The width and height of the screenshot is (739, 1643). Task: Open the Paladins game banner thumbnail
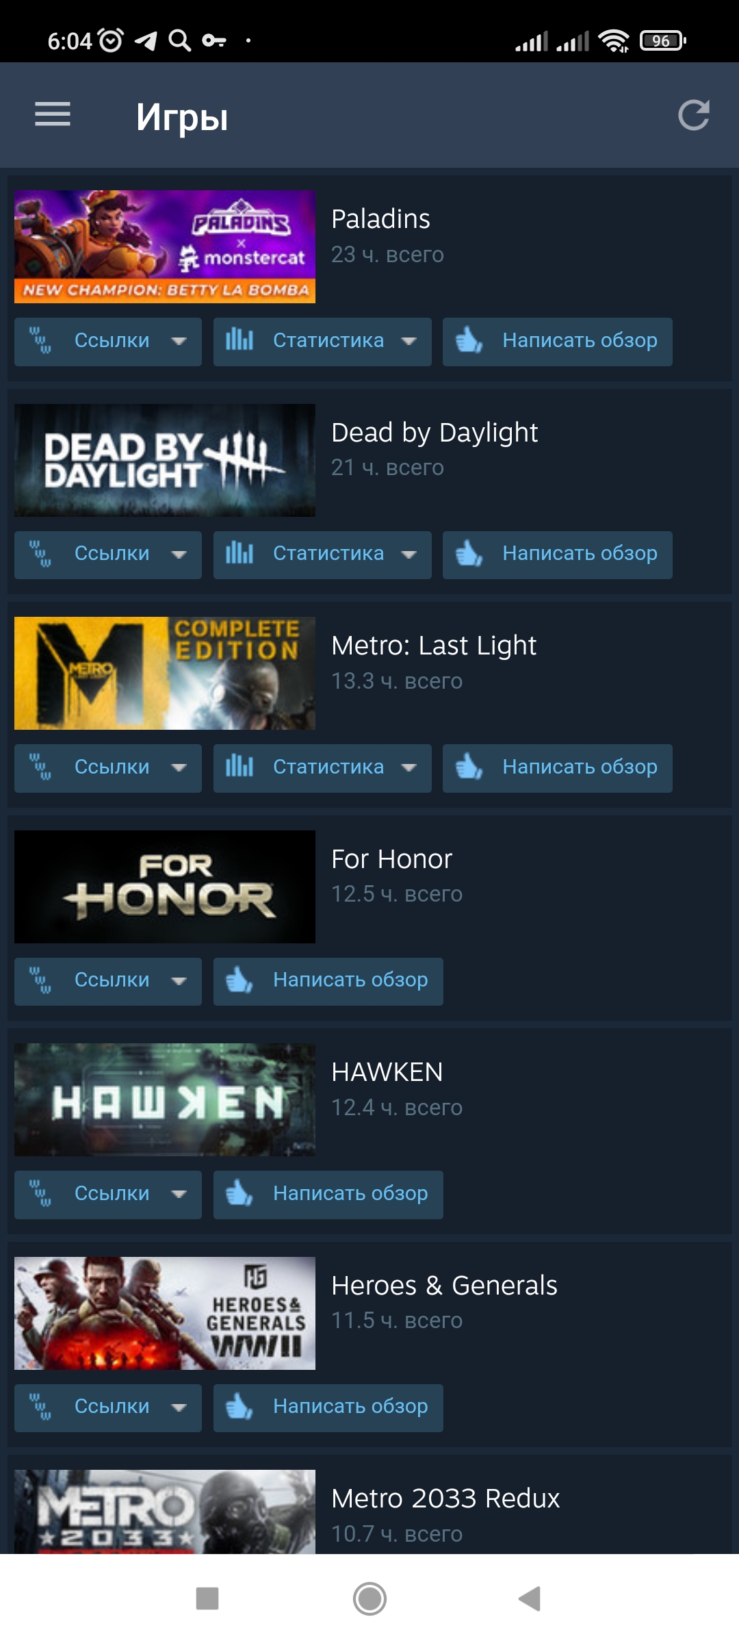tap(165, 246)
